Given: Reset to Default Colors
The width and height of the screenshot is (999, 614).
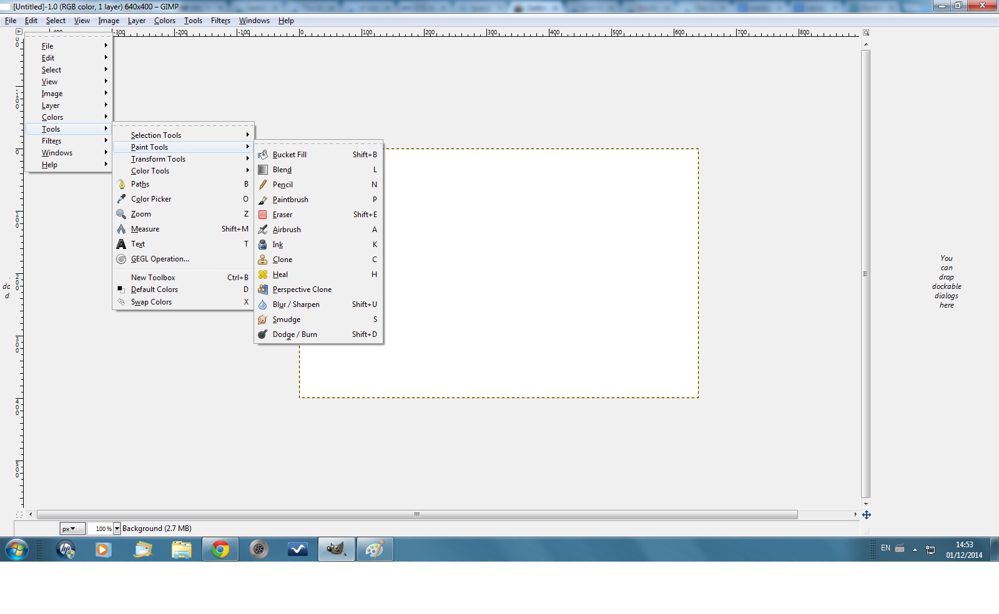Looking at the screenshot, I should click(183, 290).
